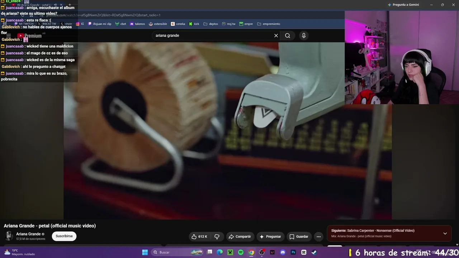This screenshot has height=258, width=459.
Task: Open the Valorant icon in taskbar
Action: coord(272,252)
